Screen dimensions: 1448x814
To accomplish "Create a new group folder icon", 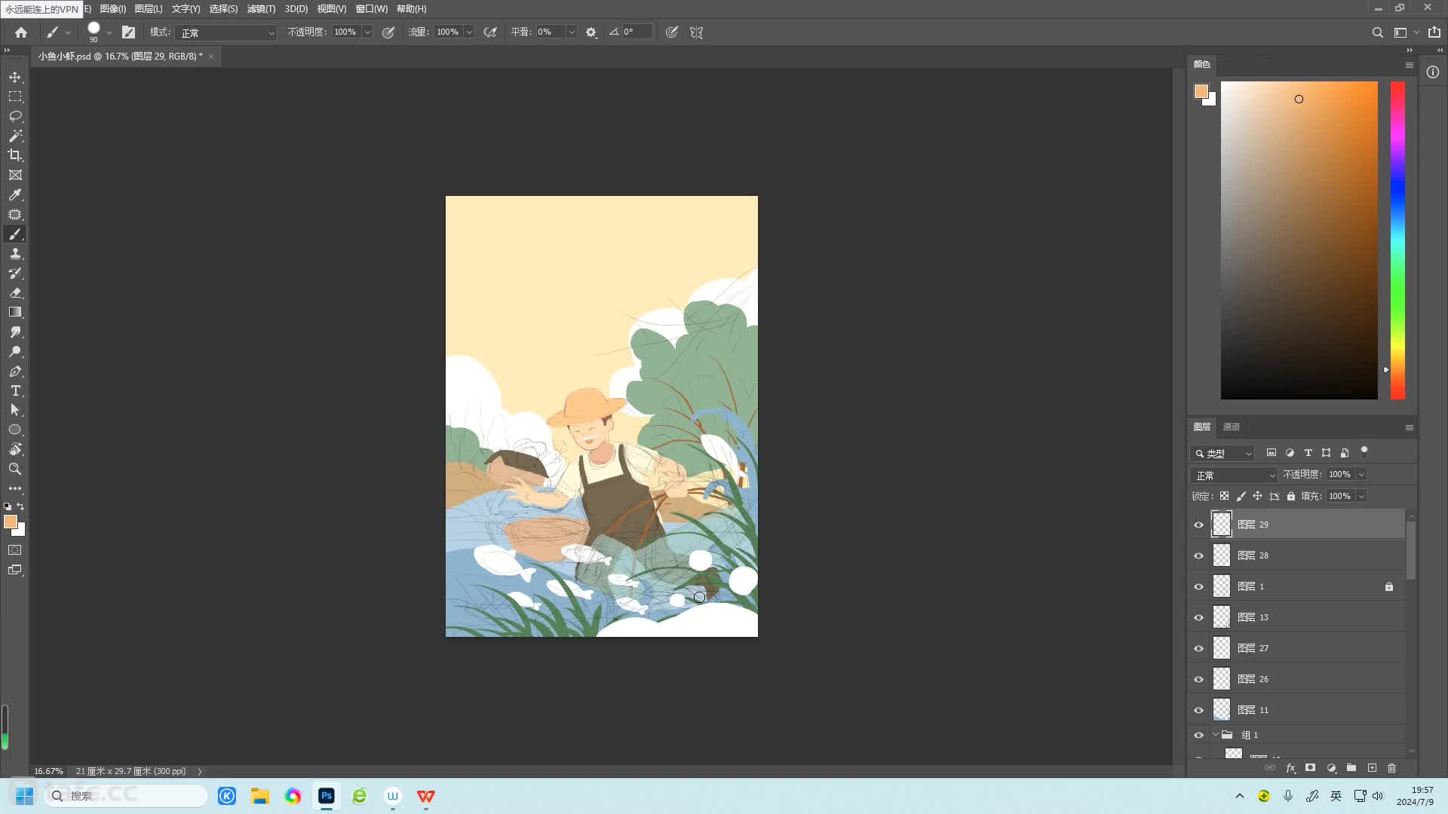I will coord(1351,768).
